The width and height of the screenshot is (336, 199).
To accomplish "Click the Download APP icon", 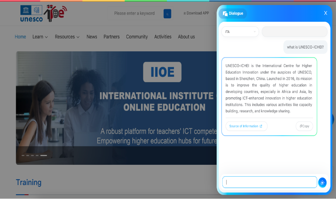I will coord(185,13).
